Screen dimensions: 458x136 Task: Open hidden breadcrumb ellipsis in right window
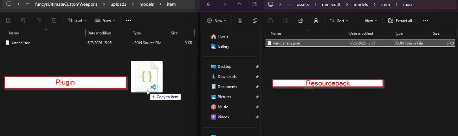pos(289,4)
